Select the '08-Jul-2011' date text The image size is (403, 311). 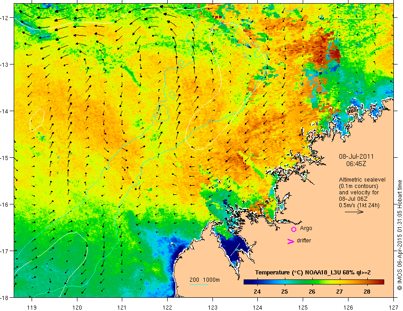pos(356,156)
